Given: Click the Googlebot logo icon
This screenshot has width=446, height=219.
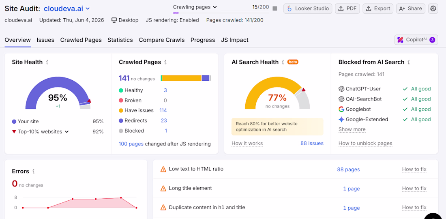Looking at the screenshot, I should (341, 109).
